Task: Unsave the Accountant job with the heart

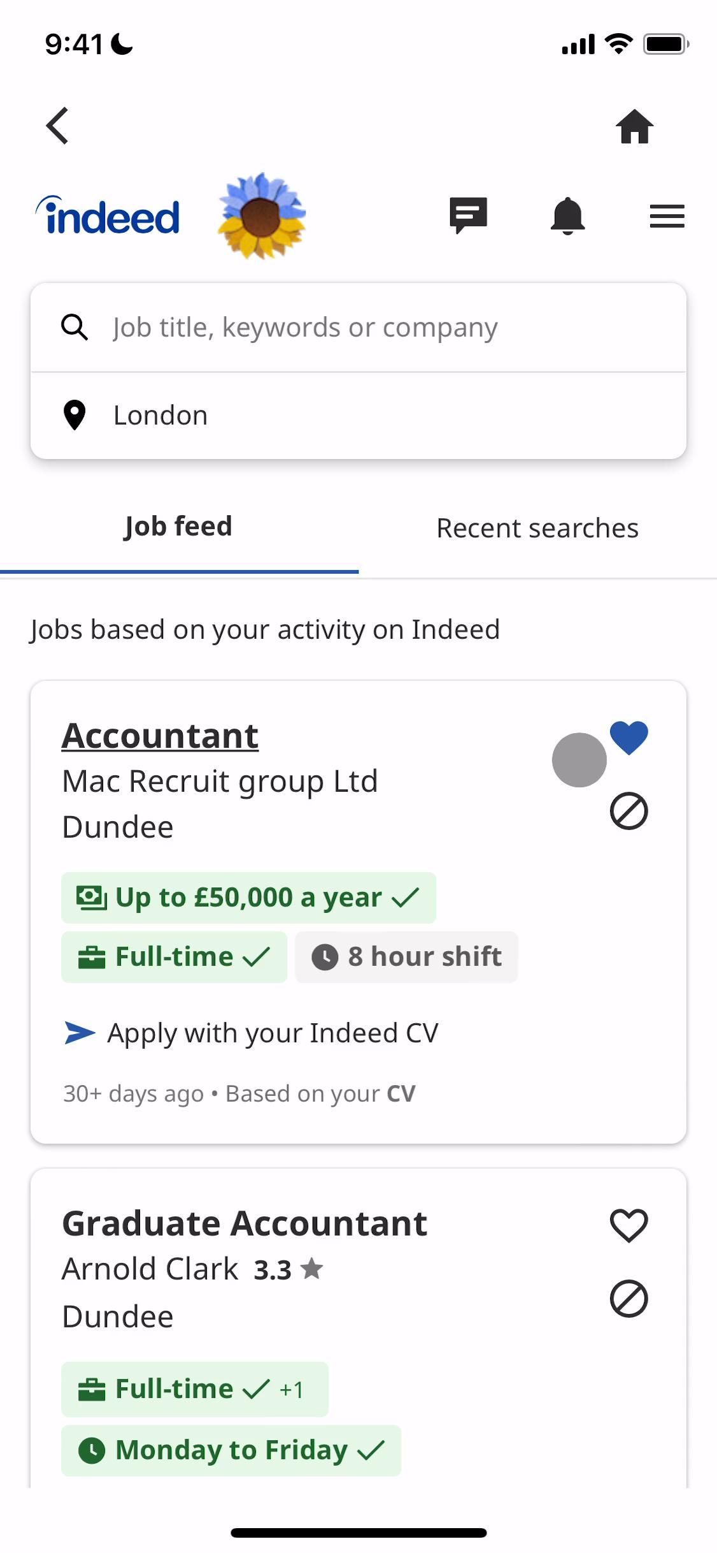Action: tap(628, 738)
